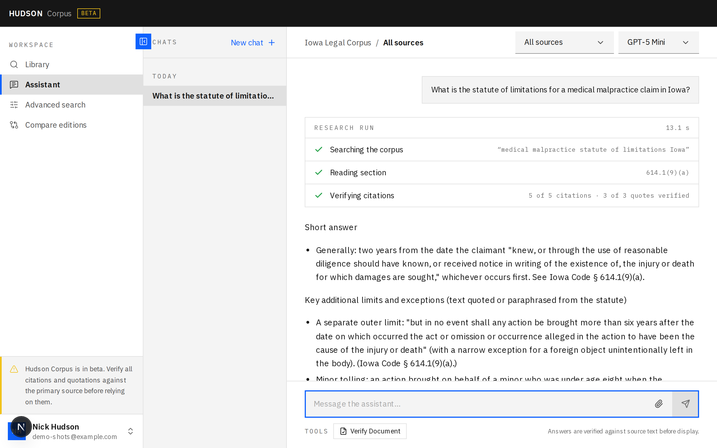Open the GPT-5 Mini model dropdown
This screenshot has width=717, height=448.
click(658, 42)
